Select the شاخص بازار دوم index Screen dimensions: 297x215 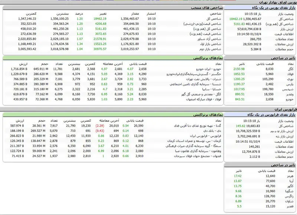tap(210, 49)
